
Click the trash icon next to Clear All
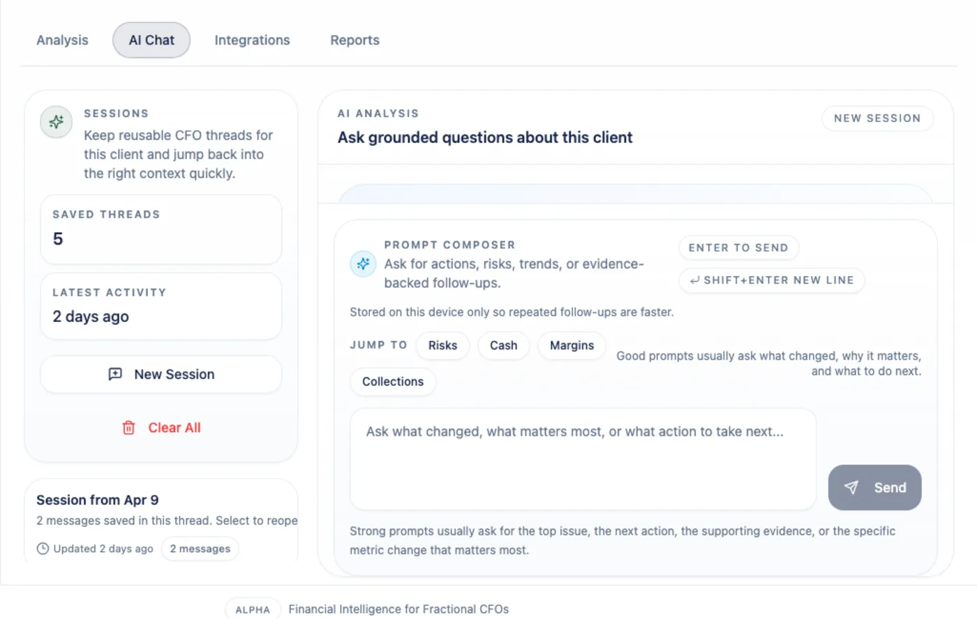[x=129, y=427]
